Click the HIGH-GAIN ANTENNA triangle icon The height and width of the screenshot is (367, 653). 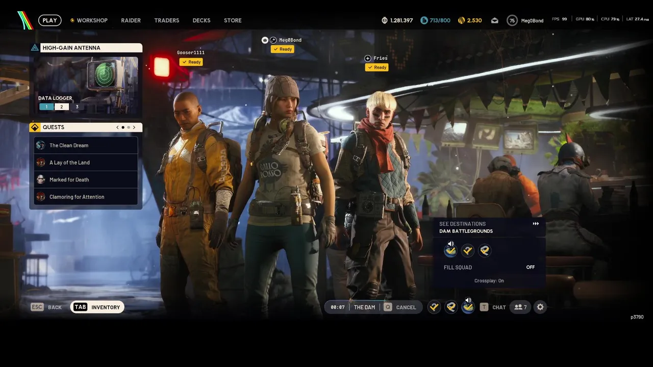pyautogui.click(x=35, y=48)
